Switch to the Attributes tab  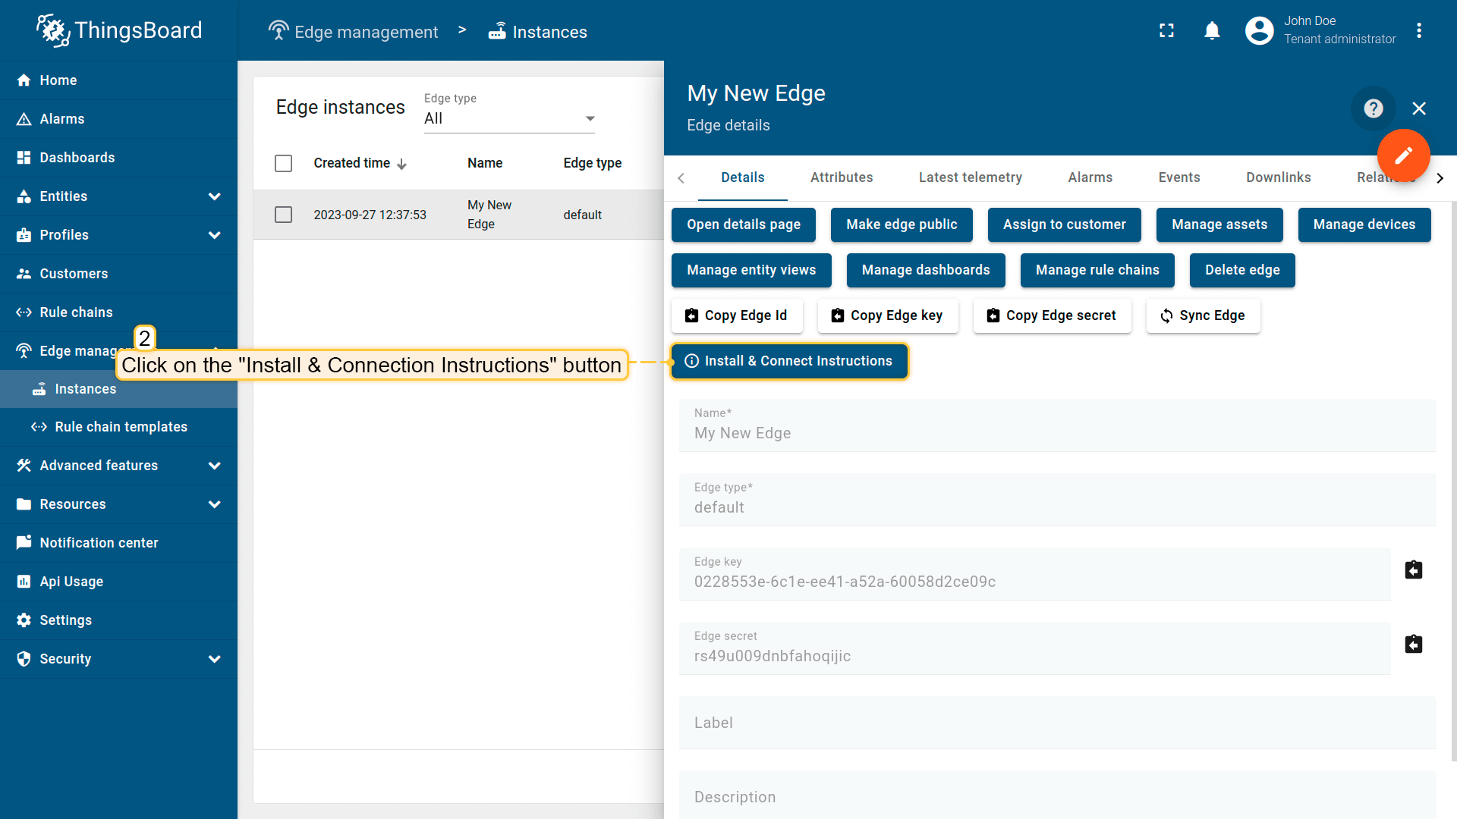pyautogui.click(x=841, y=177)
